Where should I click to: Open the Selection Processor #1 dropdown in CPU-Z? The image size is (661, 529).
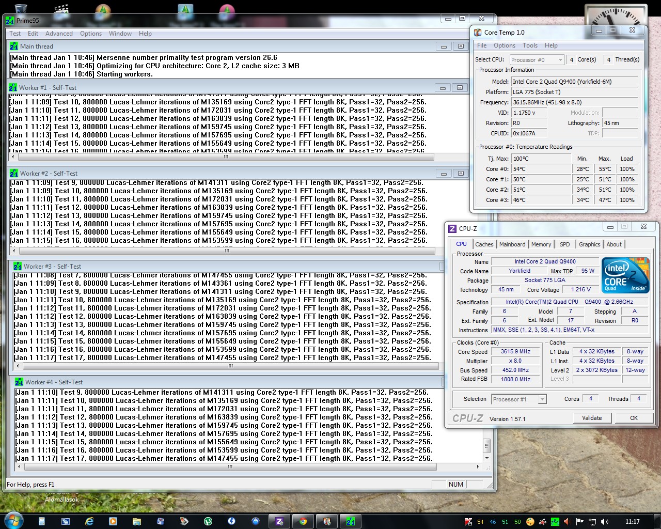[518, 399]
